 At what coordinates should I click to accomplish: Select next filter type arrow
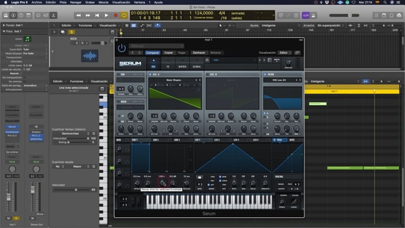click(x=300, y=80)
